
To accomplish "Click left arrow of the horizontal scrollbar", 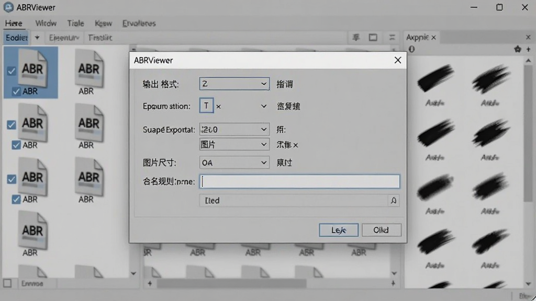I will [150, 283].
